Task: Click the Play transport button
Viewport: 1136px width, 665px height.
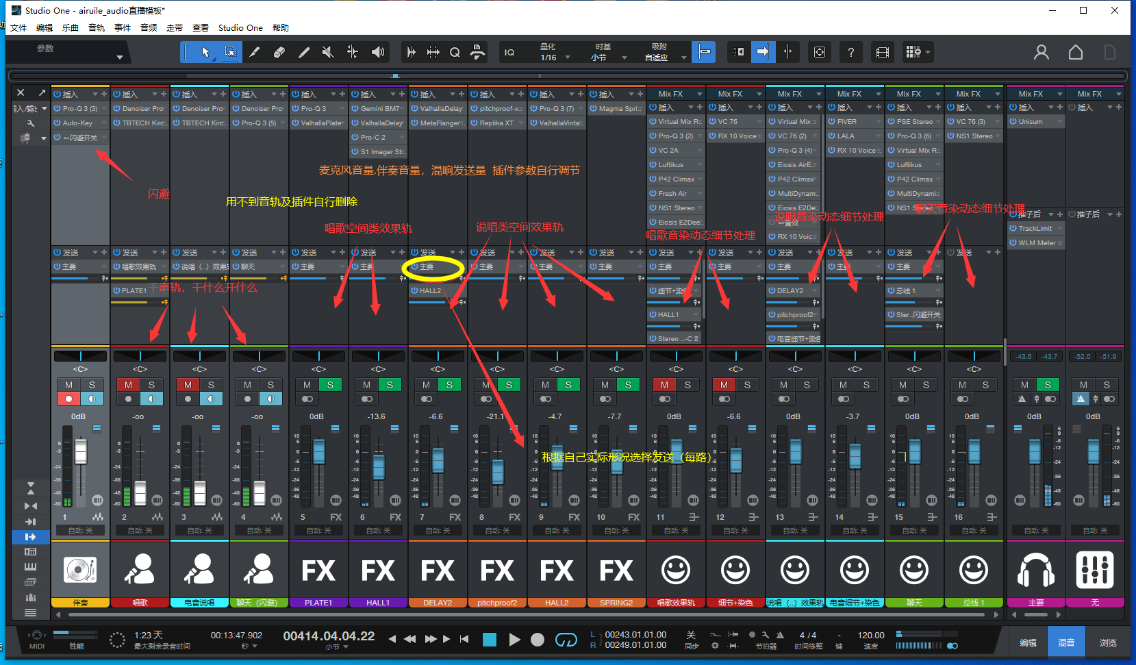Action: pos(514,640)
